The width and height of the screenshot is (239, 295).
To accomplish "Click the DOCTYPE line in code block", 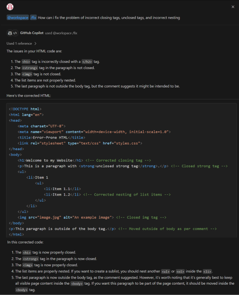I will (25, 109).
